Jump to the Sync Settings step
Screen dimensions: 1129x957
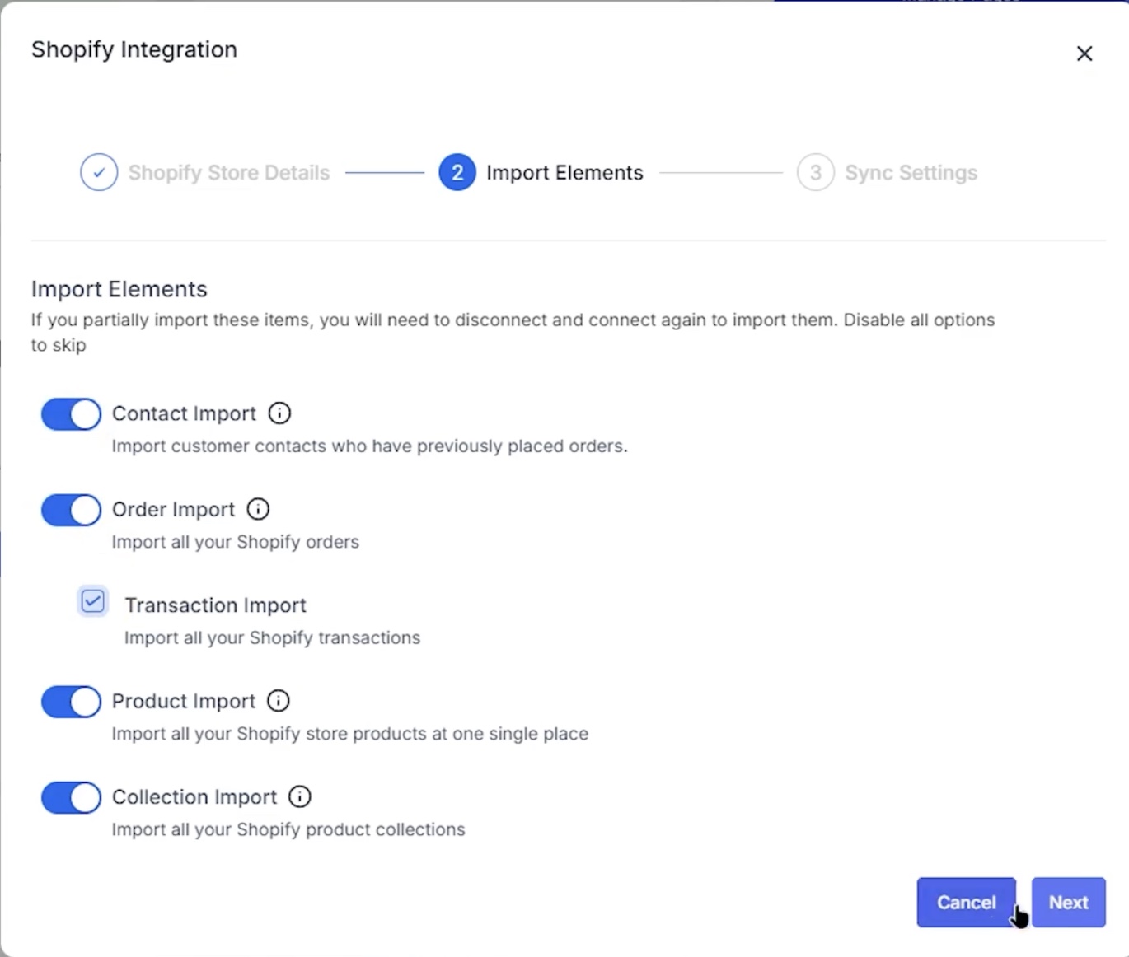pyautogui.click(x=911, y=173)
